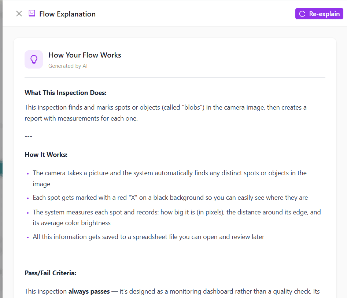
Task: Click the bullet mentioning the red "X" marker
Action: [x=170, y=198]
